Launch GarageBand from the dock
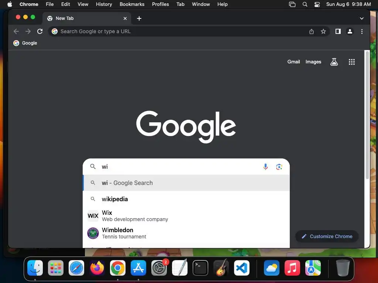This screenshot has height=283, width=378. (221, 268)
